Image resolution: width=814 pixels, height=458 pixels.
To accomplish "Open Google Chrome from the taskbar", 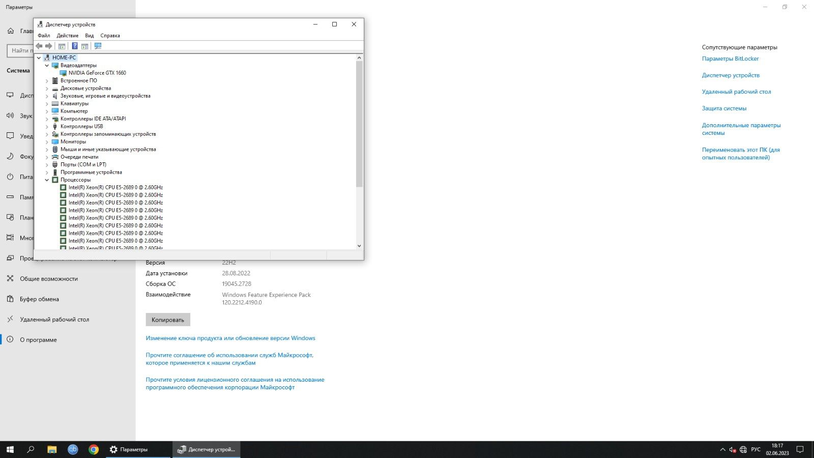I will pyautogui.click(x=94, y=449).
